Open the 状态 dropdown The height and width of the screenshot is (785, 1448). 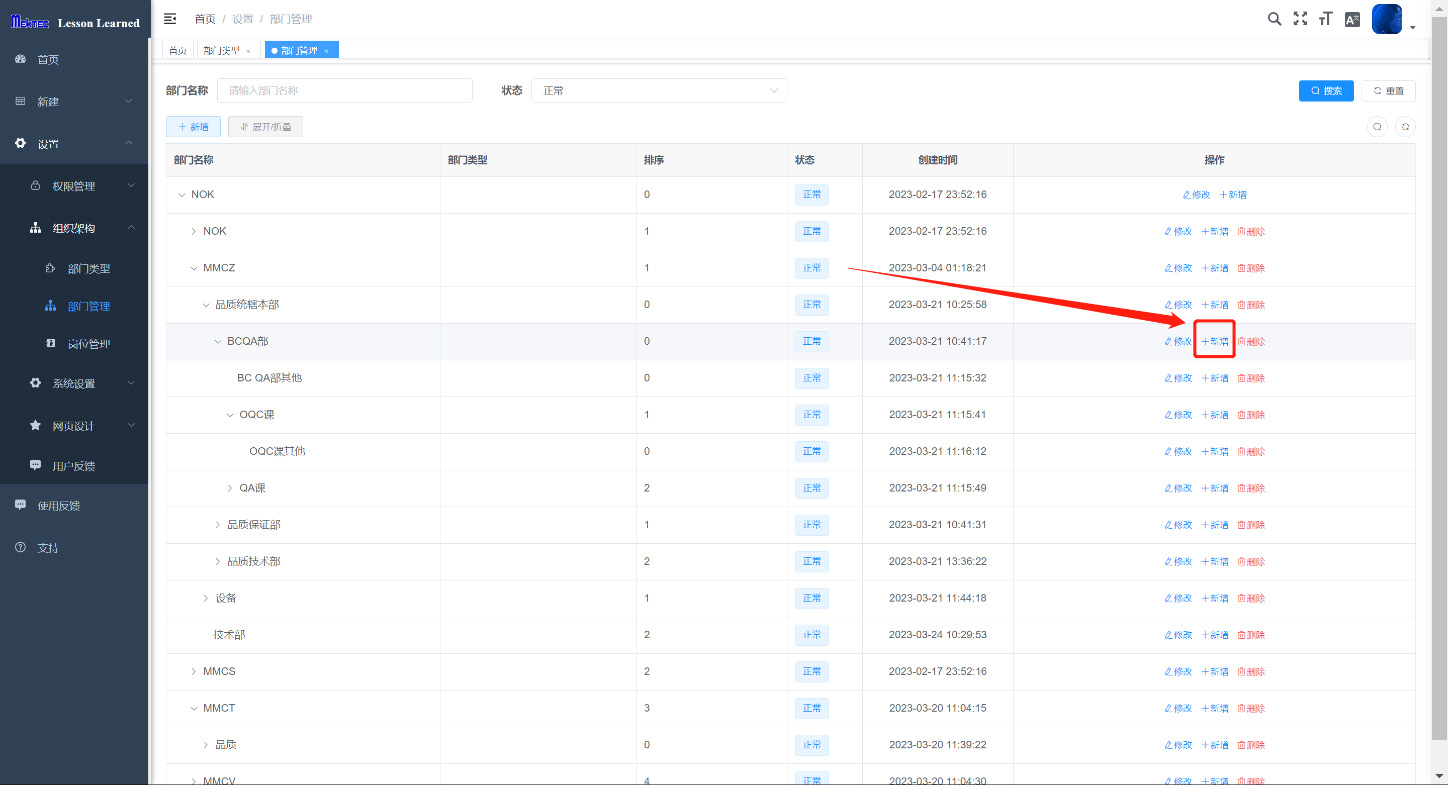[659, 90]
